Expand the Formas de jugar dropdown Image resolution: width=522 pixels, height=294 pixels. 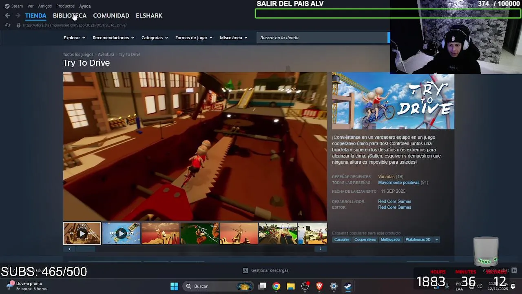194,38
